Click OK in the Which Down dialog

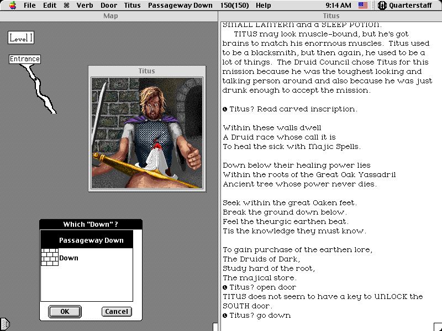tap(65, 311)
